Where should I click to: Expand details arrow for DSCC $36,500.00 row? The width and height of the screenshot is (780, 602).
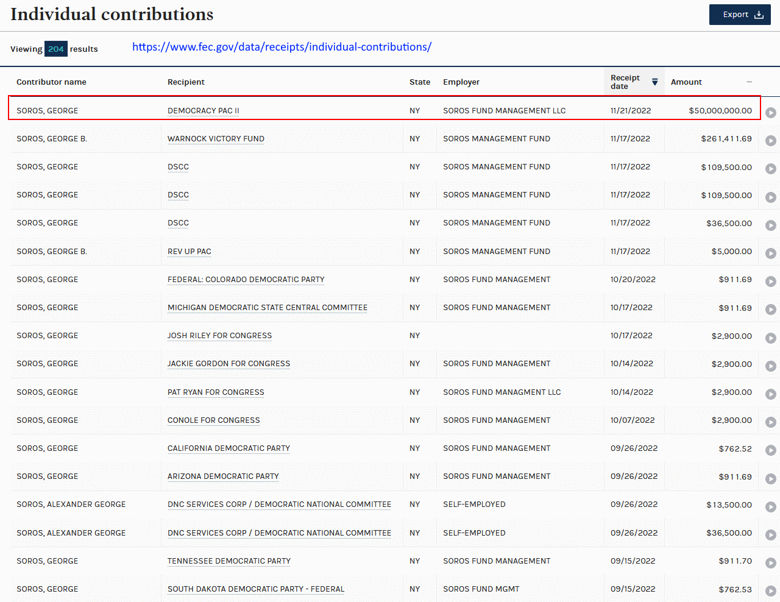pos(771,225)
